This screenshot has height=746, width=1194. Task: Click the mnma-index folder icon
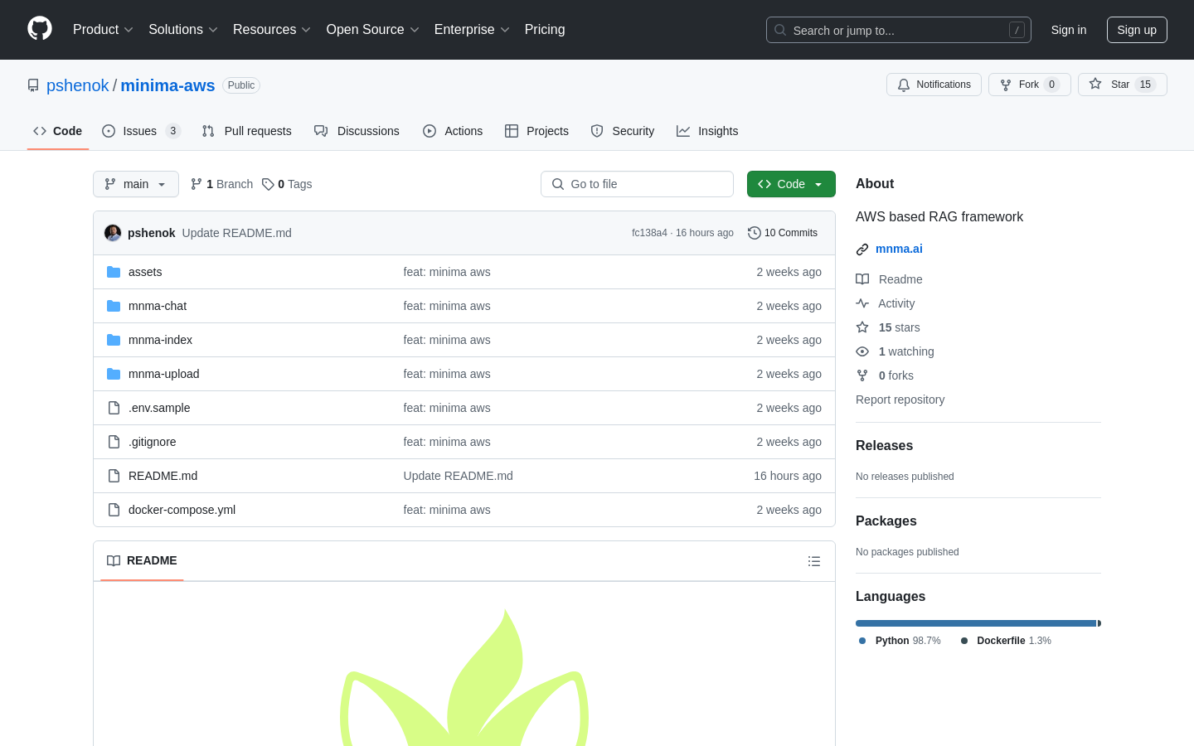(x=114, y=340)
